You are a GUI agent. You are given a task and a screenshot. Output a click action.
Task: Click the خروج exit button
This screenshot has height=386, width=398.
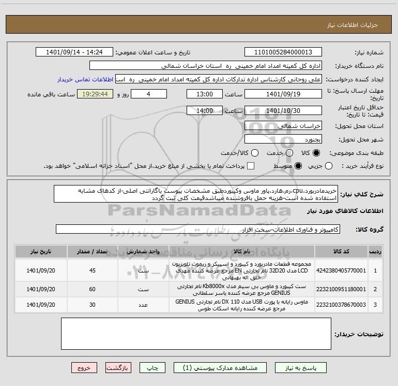click(84, 368)
